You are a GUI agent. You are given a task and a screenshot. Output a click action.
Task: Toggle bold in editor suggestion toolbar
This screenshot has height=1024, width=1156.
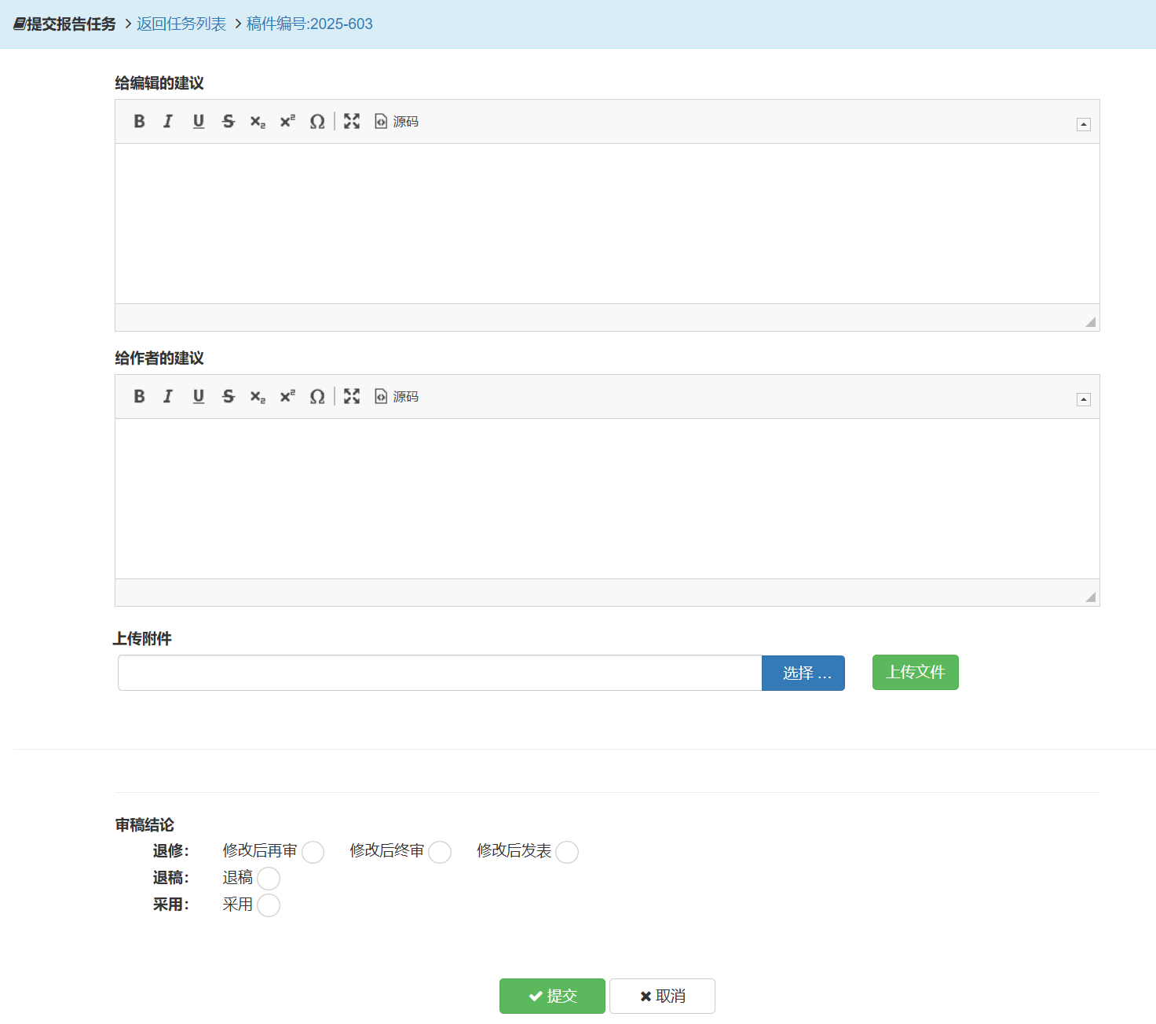click(139, 121)
